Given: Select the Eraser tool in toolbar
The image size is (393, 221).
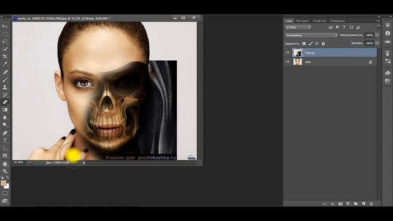Looking at the screenshot, I should 5,103.
